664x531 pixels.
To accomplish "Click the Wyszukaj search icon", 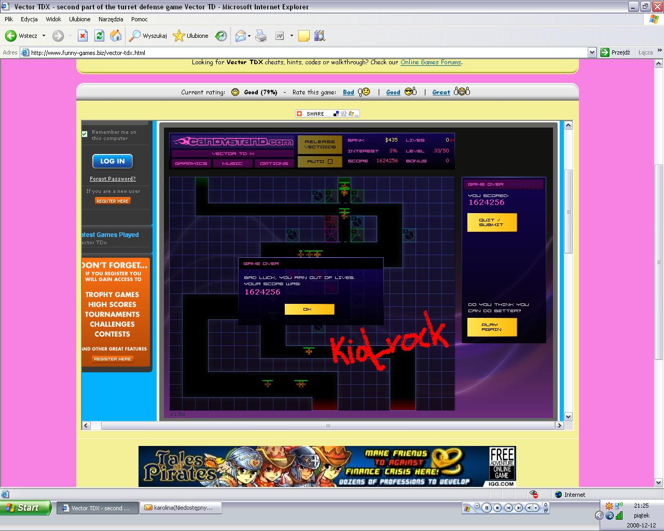I will point(135,36).
